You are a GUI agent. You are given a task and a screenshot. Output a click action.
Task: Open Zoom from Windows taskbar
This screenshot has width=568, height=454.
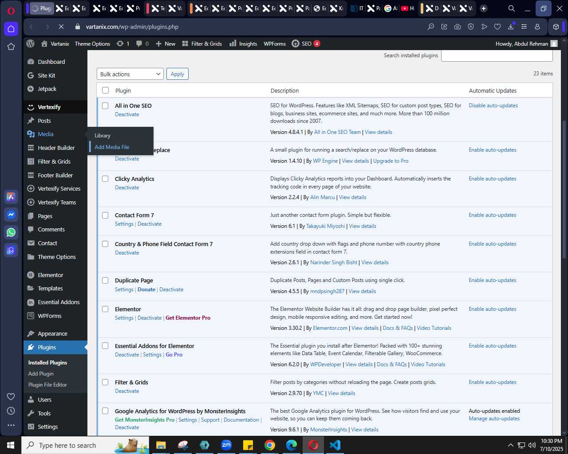(226, 445)
